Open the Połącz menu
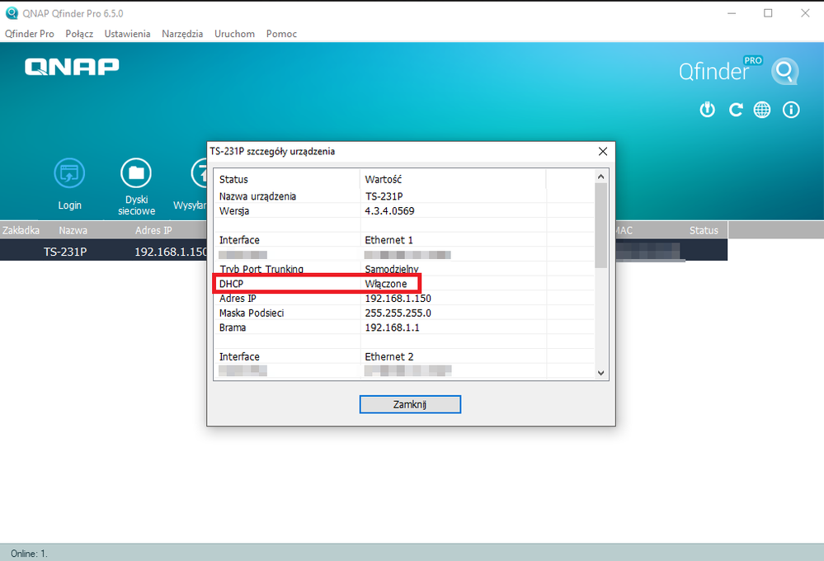This screenshot has height=561, width=824. tap(79, 34)
